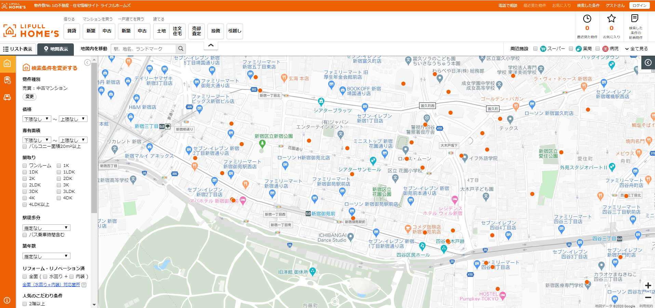Open favorites star icon

click(611, 19)
